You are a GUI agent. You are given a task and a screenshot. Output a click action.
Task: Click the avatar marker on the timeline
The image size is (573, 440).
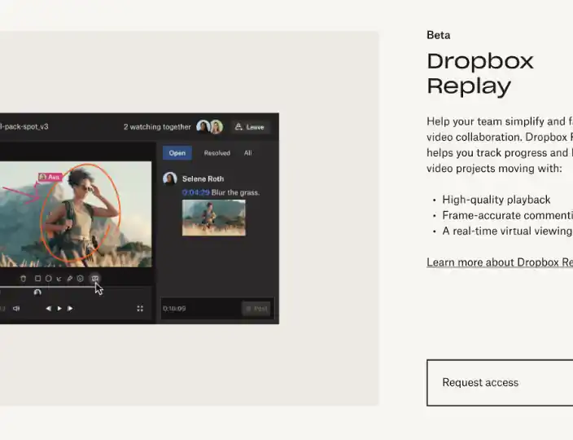[x=37, y=292]
